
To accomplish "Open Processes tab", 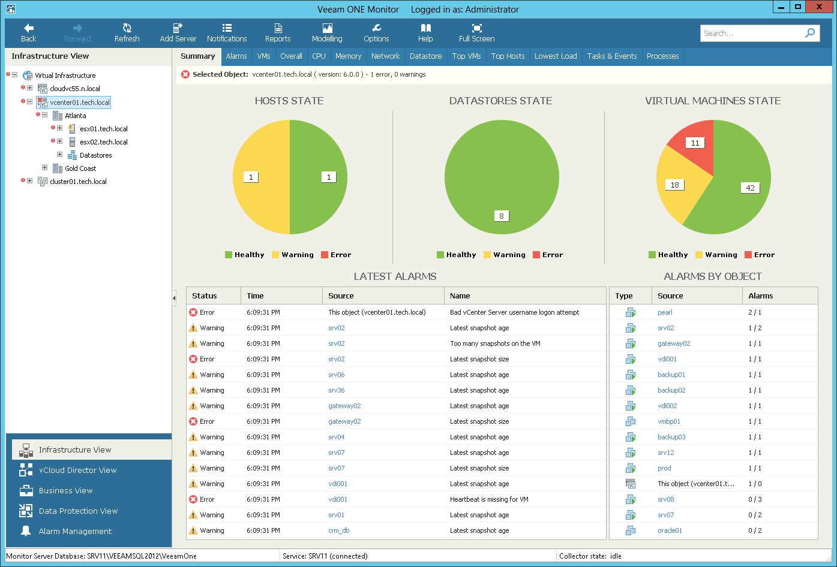I will 662,56.
